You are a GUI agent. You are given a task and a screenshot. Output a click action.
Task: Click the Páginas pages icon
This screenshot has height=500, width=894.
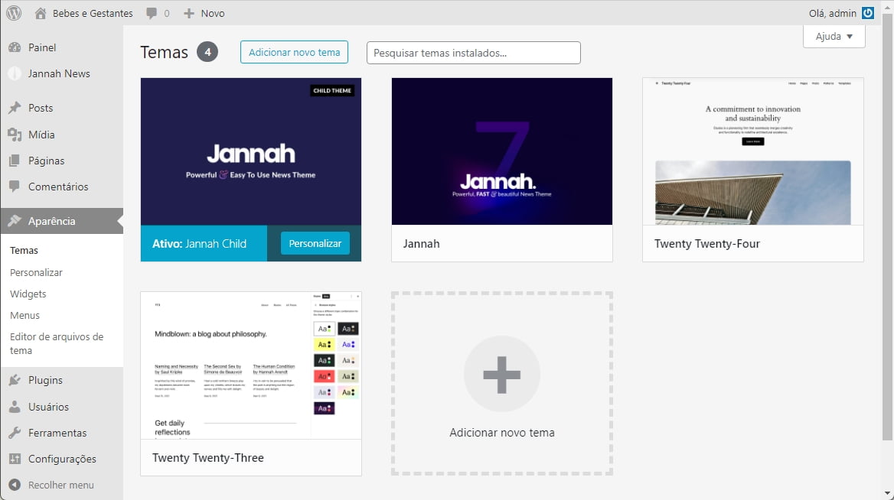15,161
